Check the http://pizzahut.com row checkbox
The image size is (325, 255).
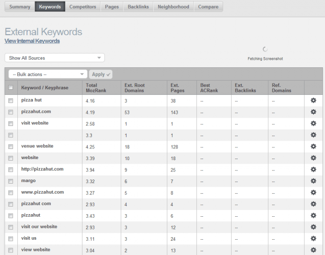11,170
